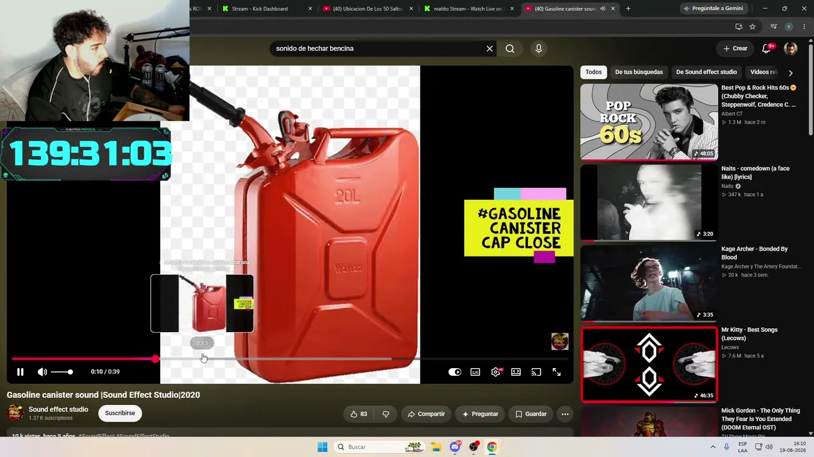Image resolution: width=814 pixels, height=457 pixels.
Task: Select the 'De tus búsquedas' filter chip
Action: point(638,72)
